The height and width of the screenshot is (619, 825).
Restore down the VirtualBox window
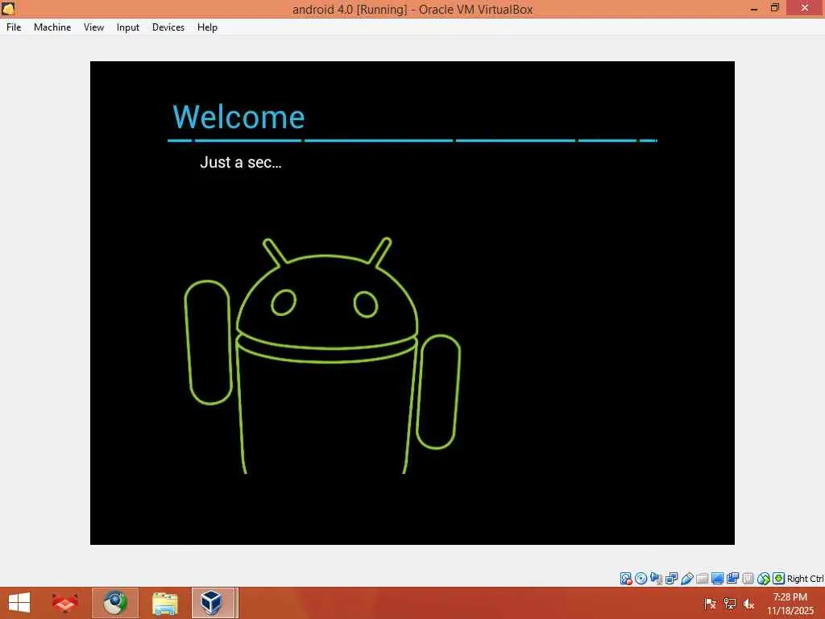point(775,8)
